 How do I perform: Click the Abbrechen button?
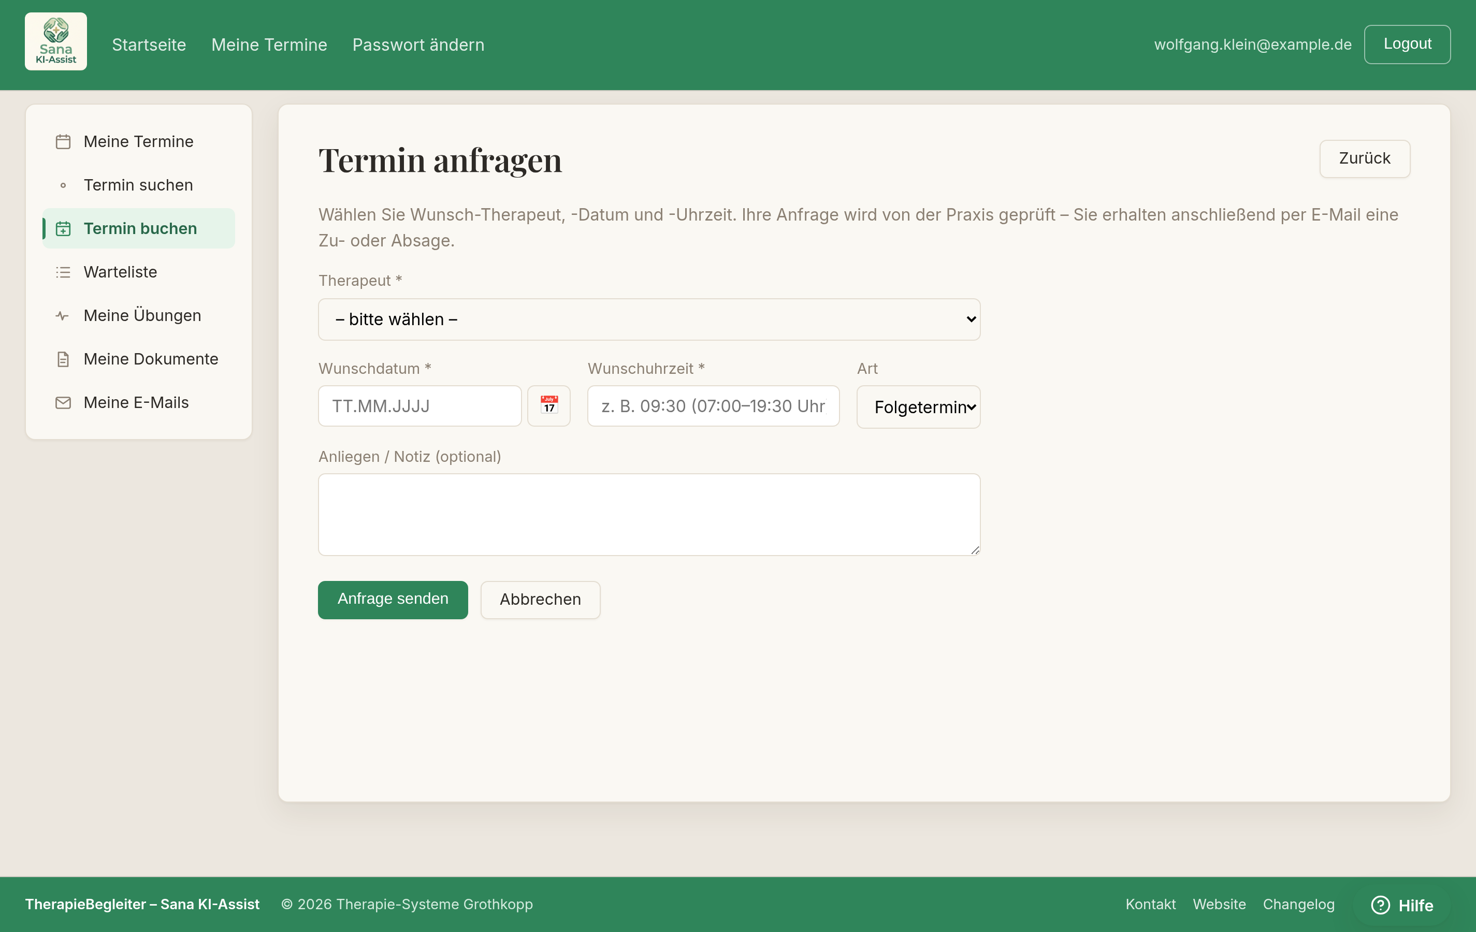click(540, 600)
